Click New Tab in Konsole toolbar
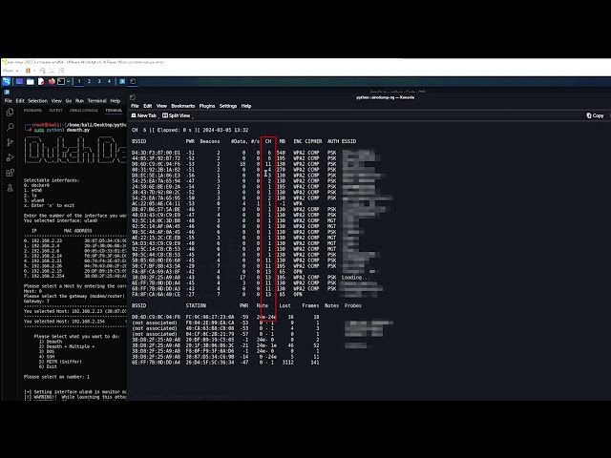This screenshot has width=611, height=458. [x=144, y=115]
